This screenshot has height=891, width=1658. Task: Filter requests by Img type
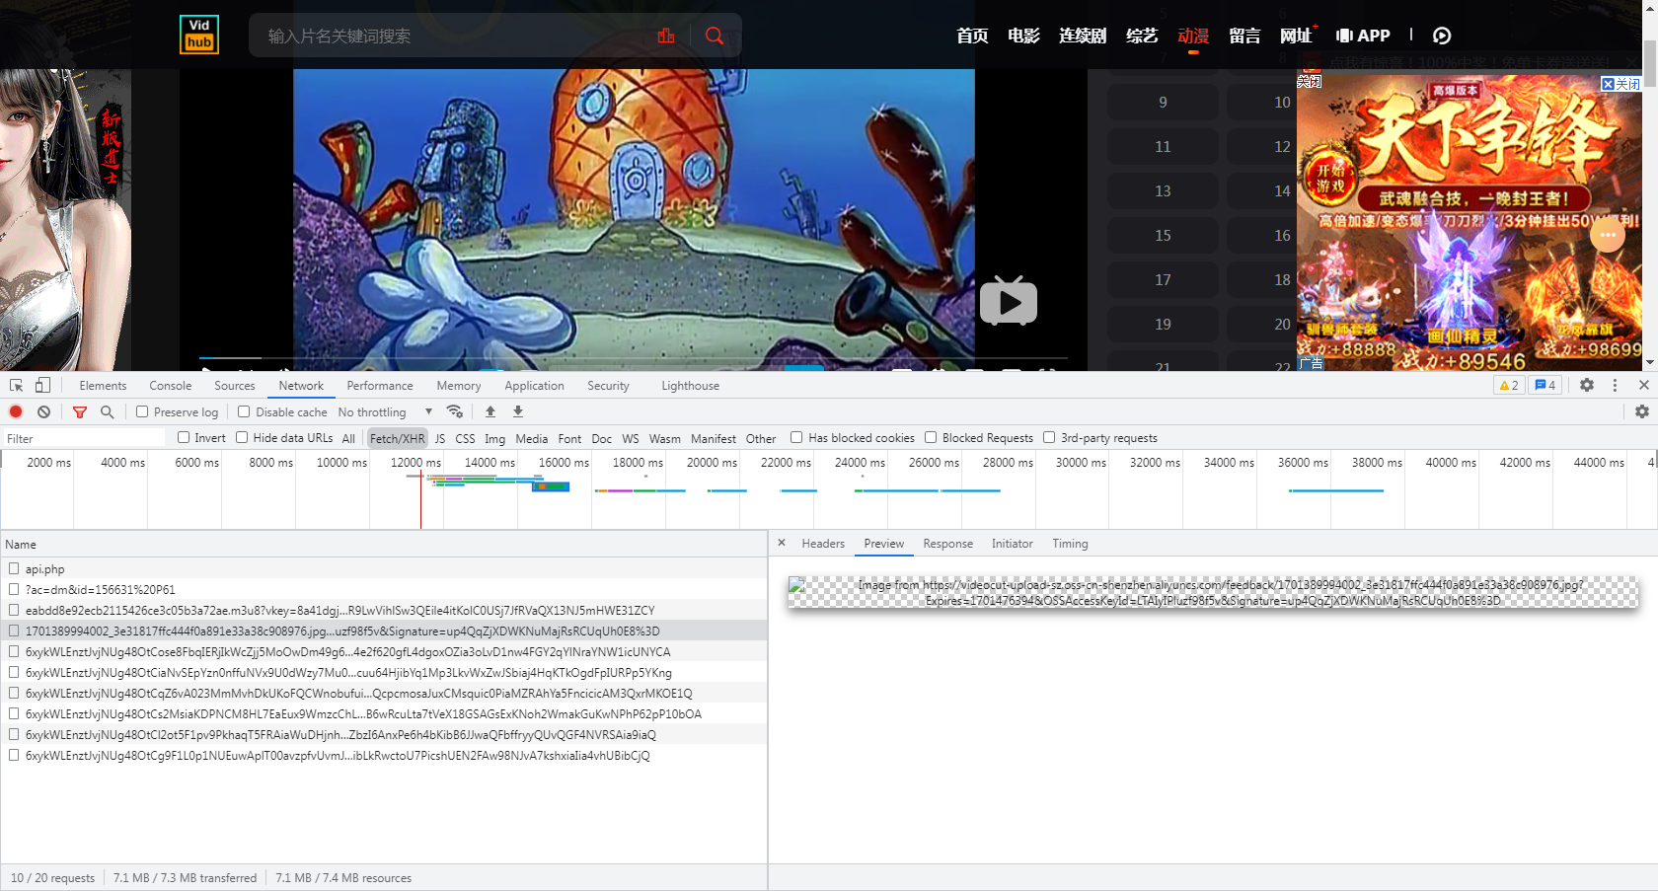pyautogui.click(x=494, y=438)
